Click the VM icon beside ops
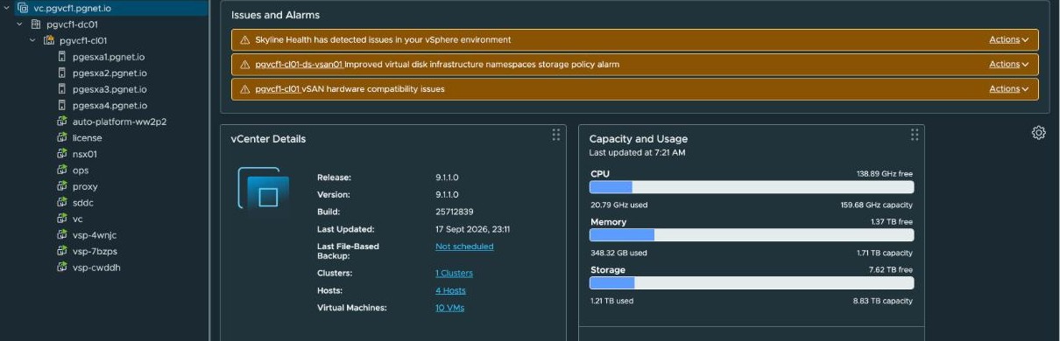 coord(62,170)
